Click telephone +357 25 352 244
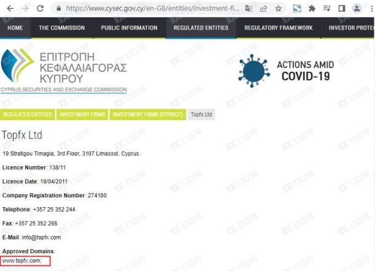 pos(54,210)
